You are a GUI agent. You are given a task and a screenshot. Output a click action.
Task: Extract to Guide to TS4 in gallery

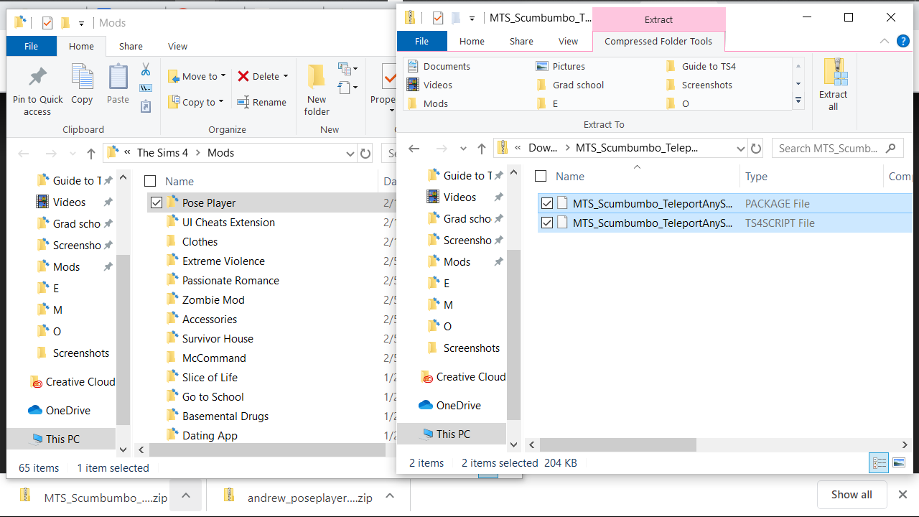[x=700, y=66]
